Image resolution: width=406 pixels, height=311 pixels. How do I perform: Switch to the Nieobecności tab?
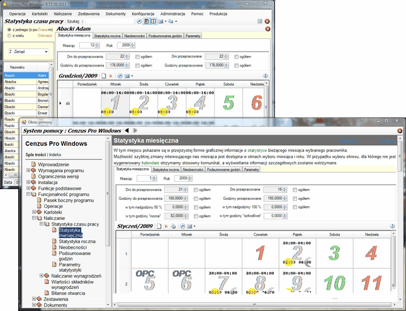(137, 36)
